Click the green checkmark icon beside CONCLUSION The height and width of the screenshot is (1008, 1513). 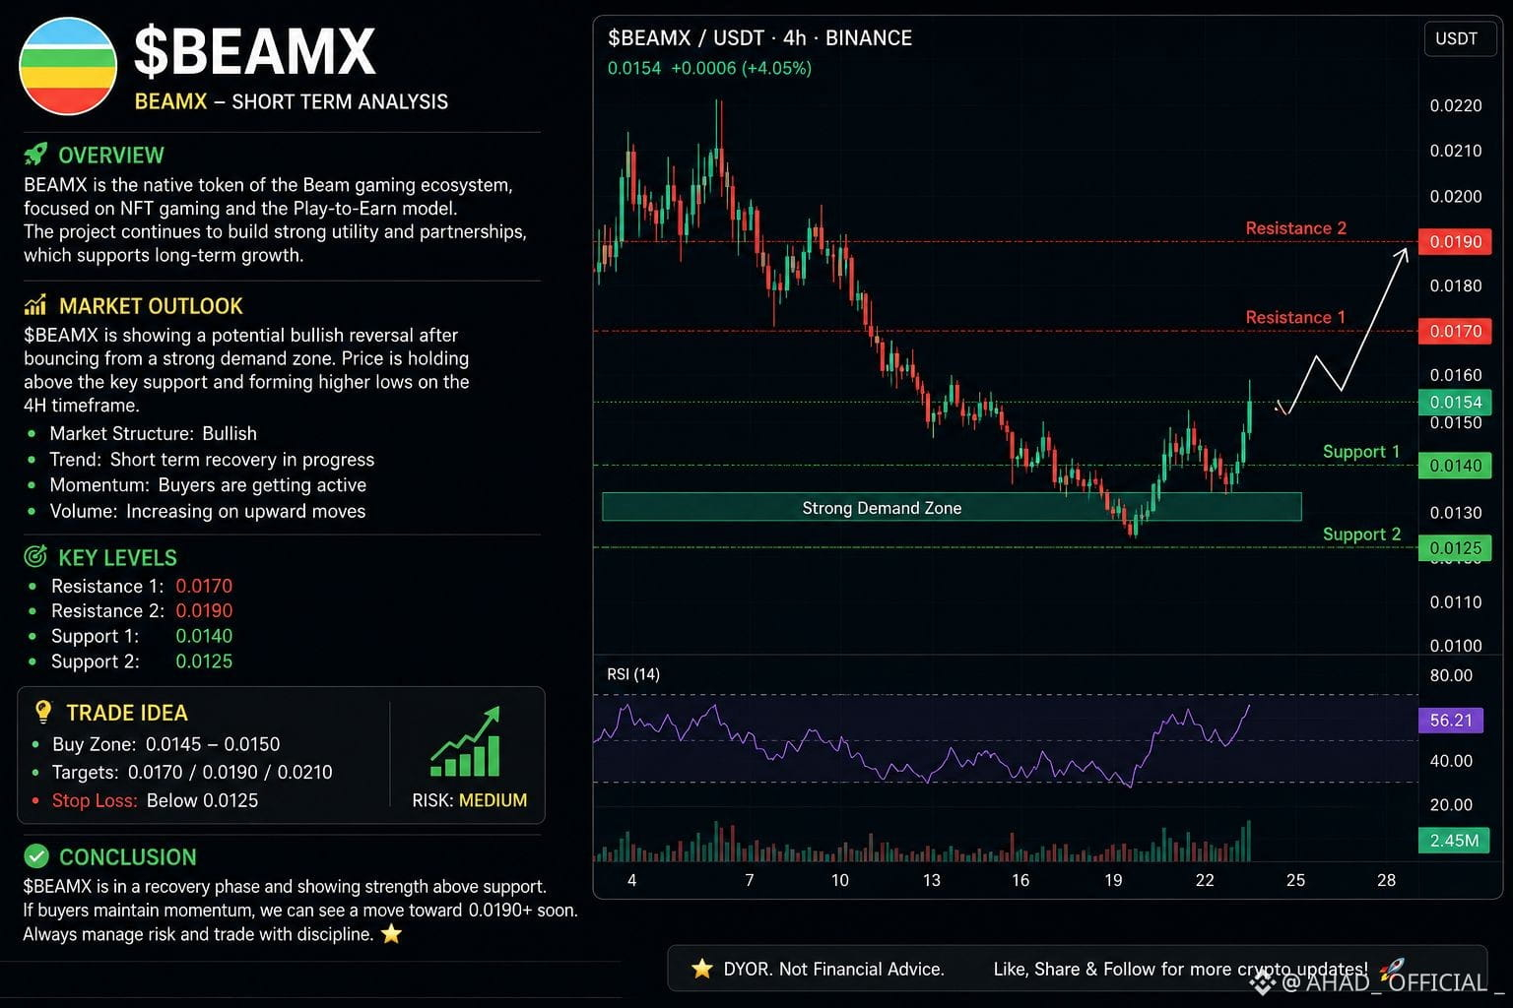click(35, 856)
